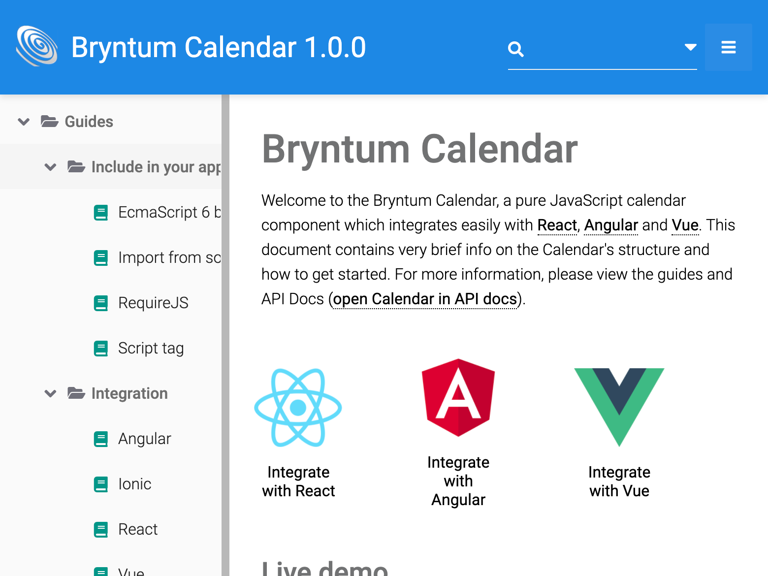The image size is (768, 576).
Task: Click the Integrate with Angular caption
Action: click(x=458, y=481)
